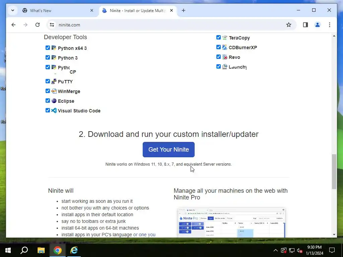Click the network tray icon

[x=292, y=250]
